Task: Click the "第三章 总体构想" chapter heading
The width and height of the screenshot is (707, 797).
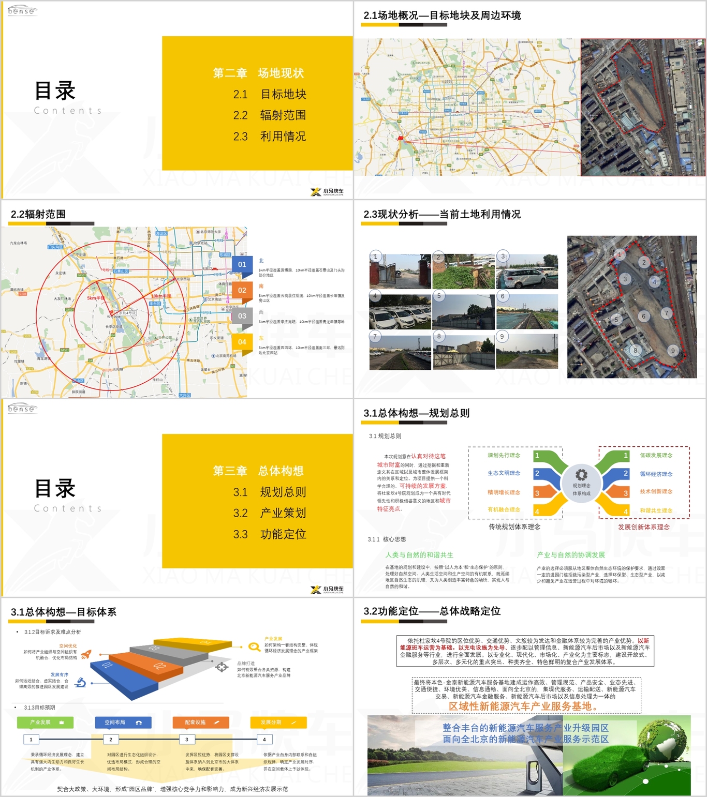Action: 258,471
